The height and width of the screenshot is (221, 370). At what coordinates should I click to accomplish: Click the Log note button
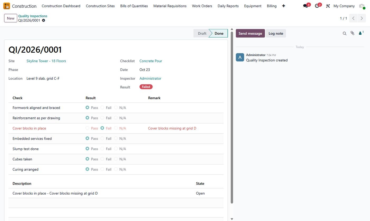pyautogui.click(x=276, y=33)
